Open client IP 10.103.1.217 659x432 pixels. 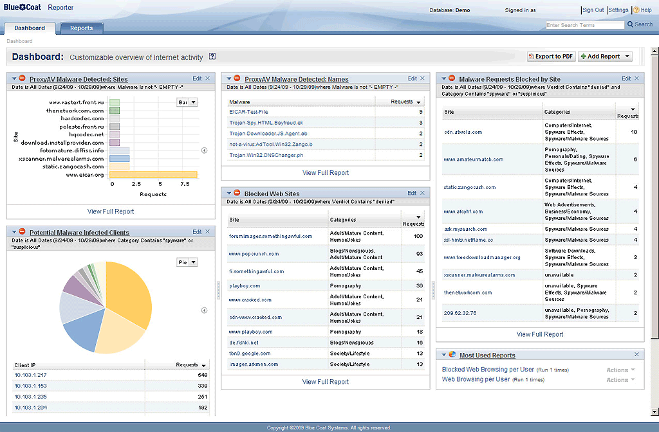pyautogui.click(x=31, y=375)
